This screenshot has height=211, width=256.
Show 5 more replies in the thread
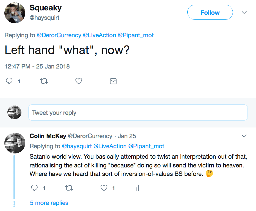[49, 203]
